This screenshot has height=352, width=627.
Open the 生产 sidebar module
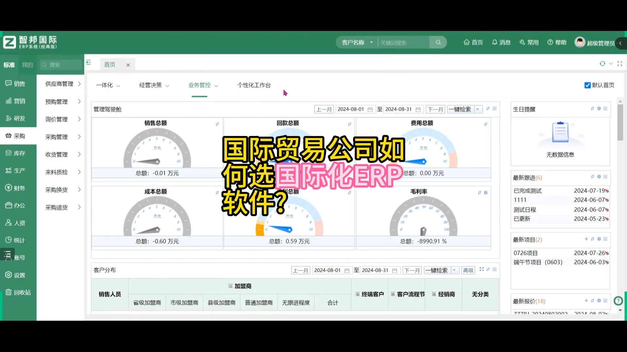(15, 170)
